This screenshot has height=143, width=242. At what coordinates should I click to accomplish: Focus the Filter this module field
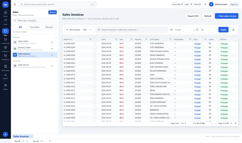(x=35, y=20)
